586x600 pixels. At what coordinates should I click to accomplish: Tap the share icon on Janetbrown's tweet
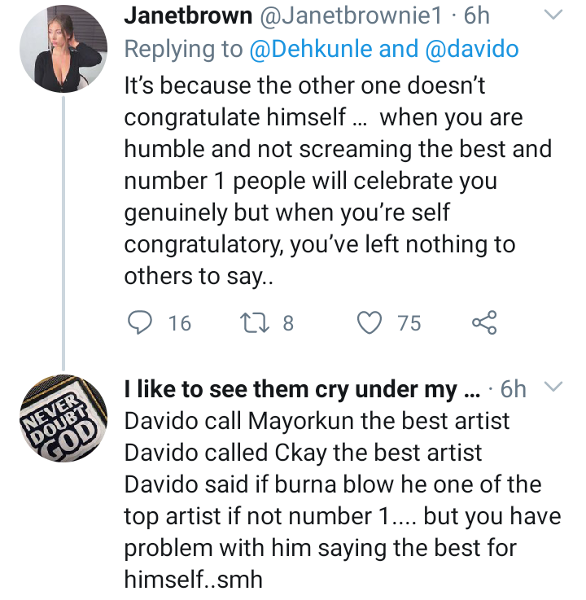tap(484, 323)
